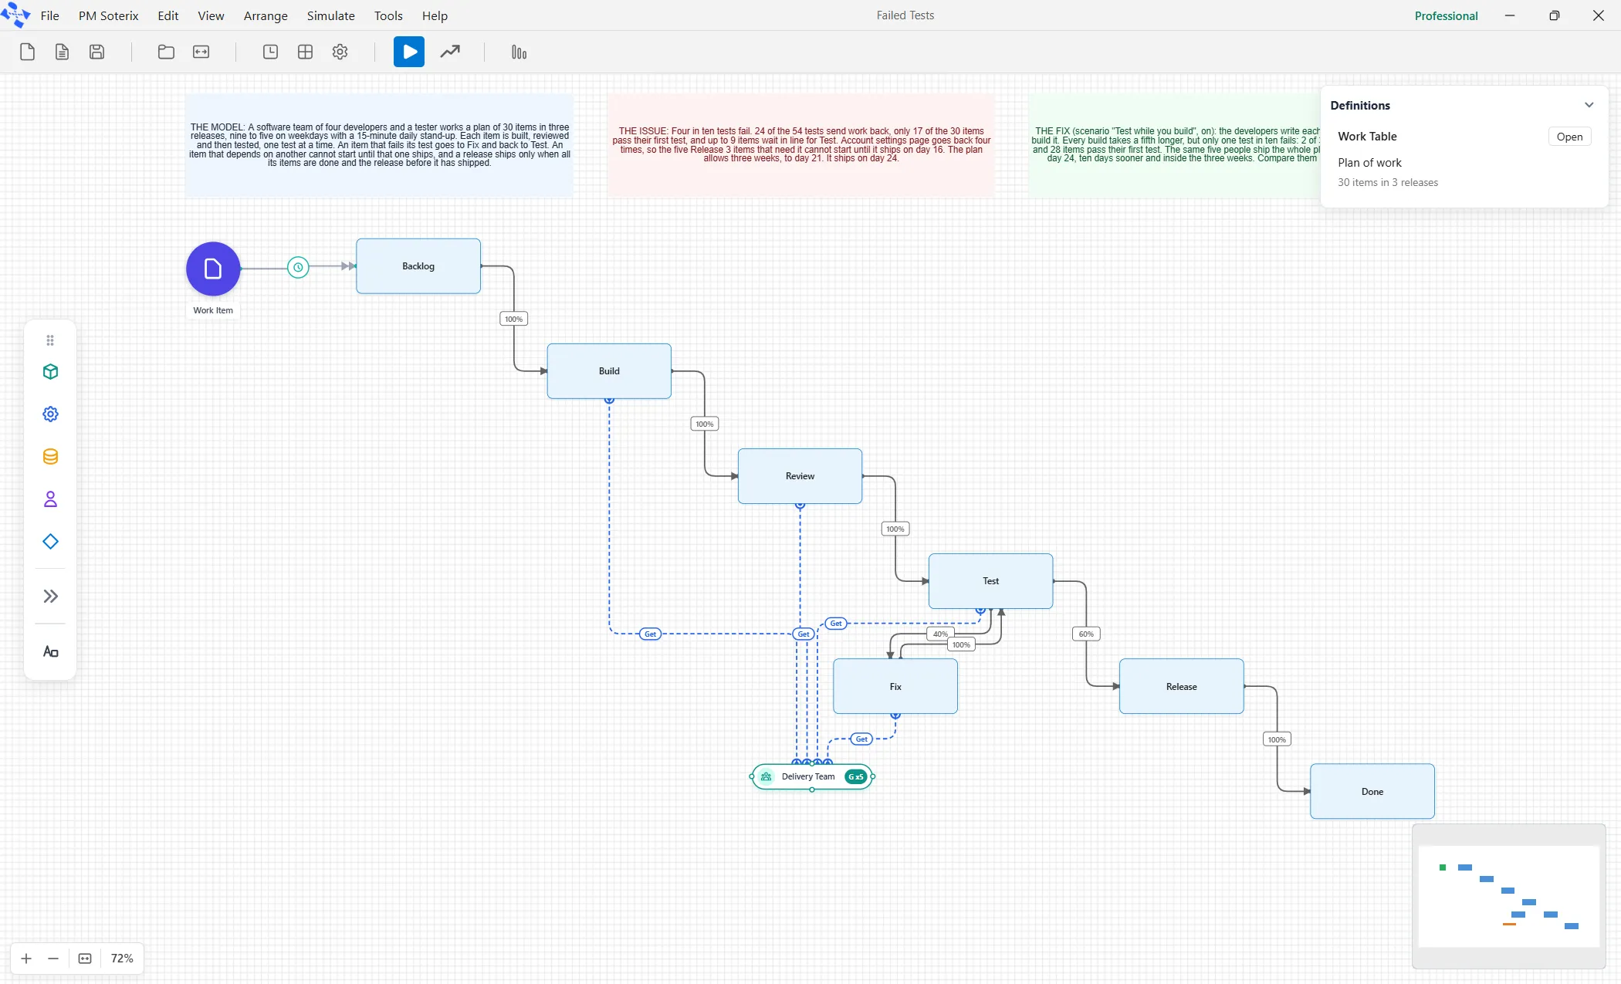The height and width of the screenshot is (984, 1621).
Task: Open simulation settings gear icon
Action: click(340, 52)
